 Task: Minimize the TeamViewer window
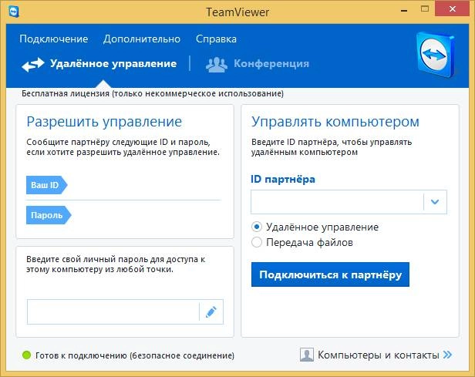point(404,10)
